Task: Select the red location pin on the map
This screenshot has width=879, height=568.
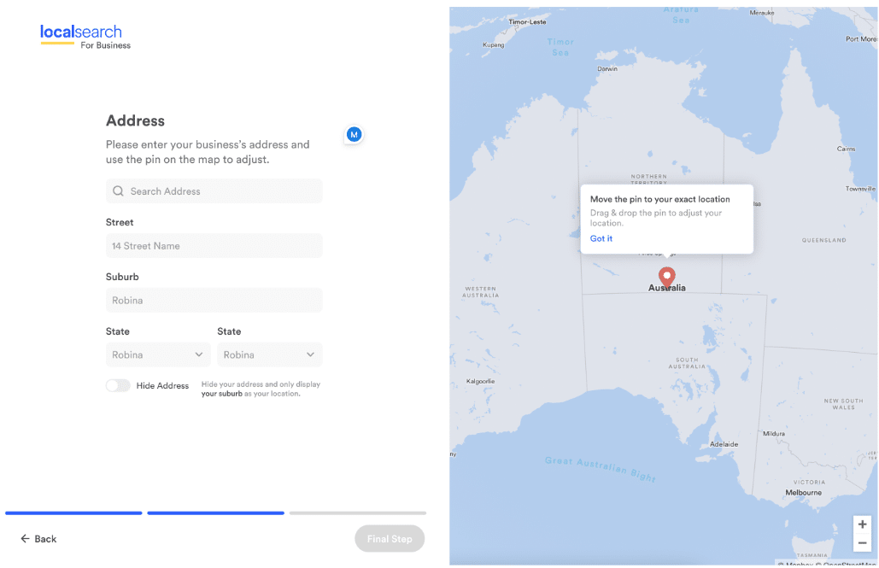Action: click(x=667, y=277)
